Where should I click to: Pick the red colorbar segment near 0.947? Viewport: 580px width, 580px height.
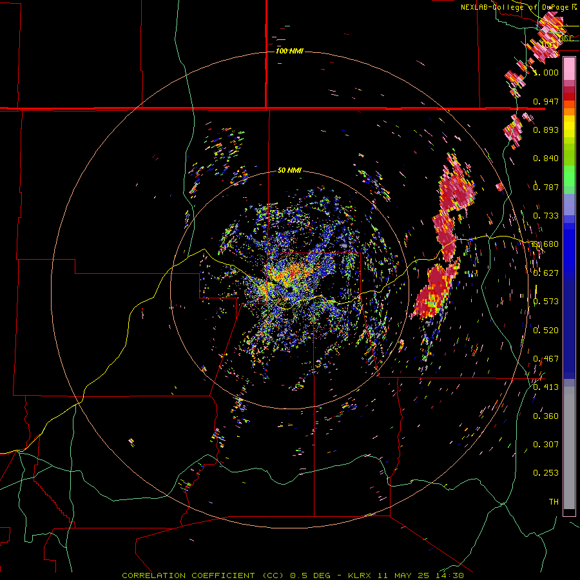tap(569, 97)
